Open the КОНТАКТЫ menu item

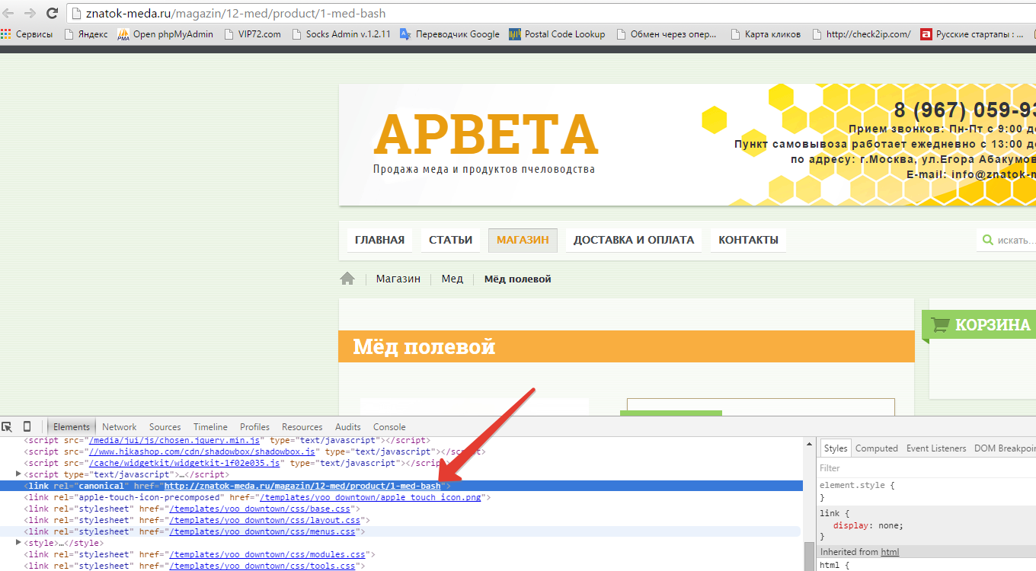pos(748,240)
